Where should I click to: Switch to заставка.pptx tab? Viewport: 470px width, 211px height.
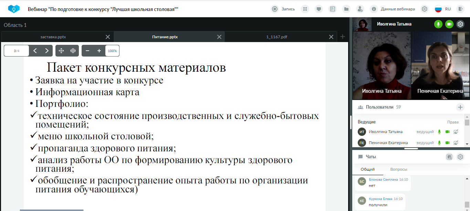point(53,37)
